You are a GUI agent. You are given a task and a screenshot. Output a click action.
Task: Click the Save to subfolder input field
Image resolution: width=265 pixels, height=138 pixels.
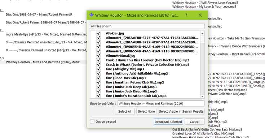click(161, 103)
